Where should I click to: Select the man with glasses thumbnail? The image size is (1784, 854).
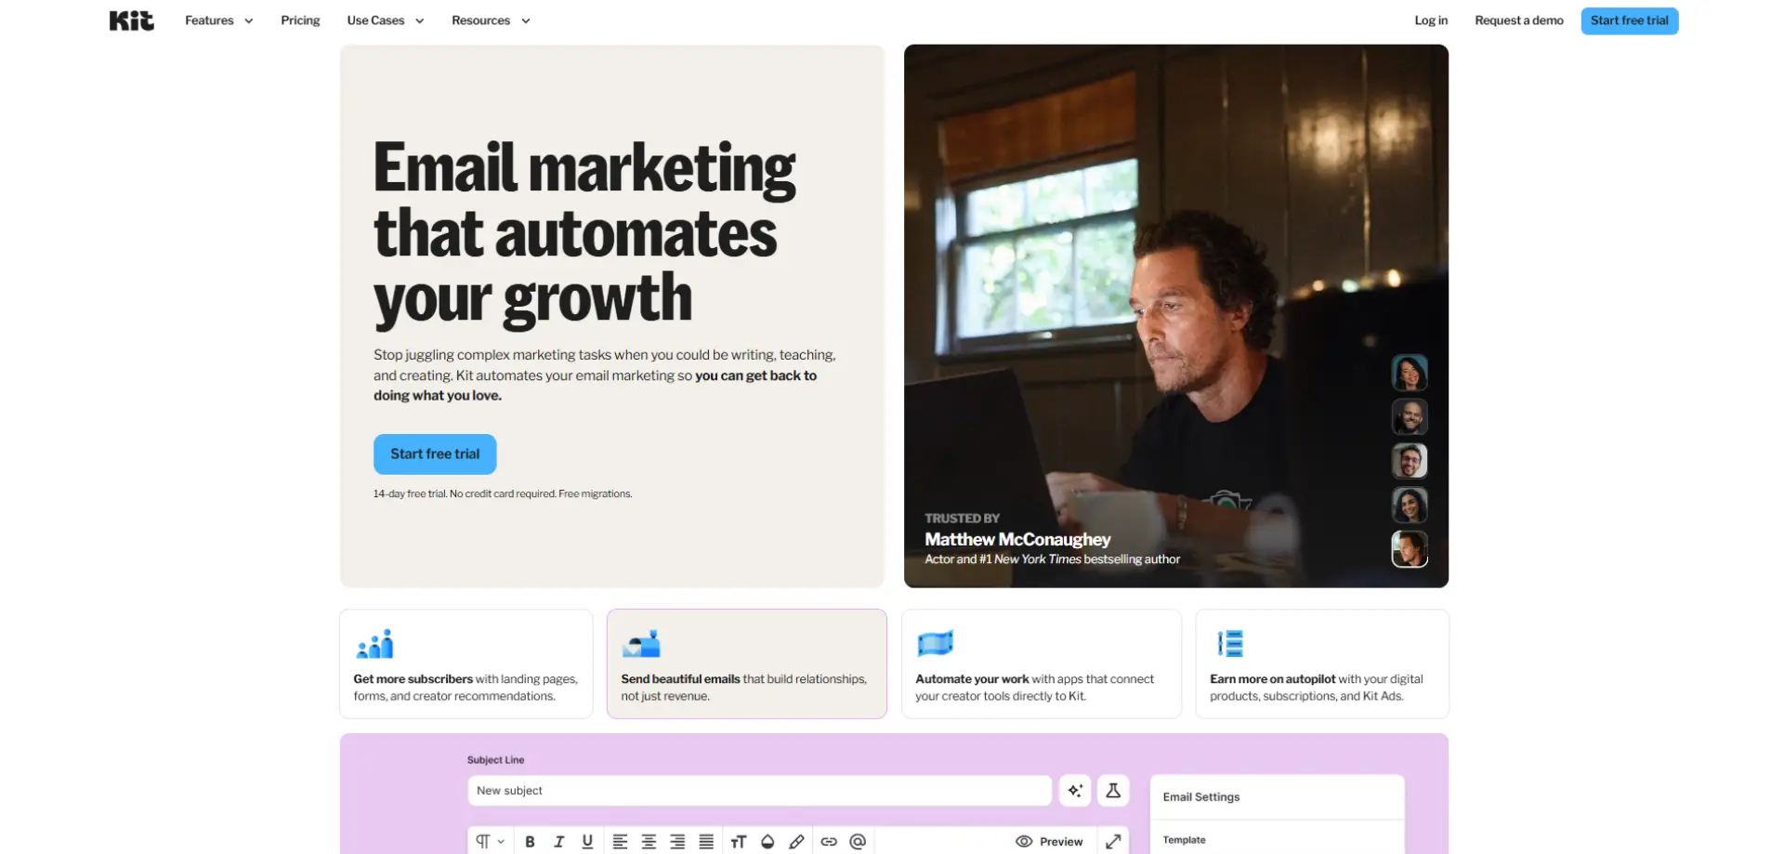coord(1410,461)
